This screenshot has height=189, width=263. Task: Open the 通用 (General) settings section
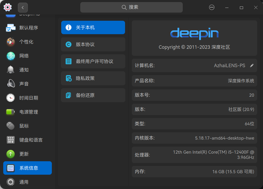(x=11, y=182)
